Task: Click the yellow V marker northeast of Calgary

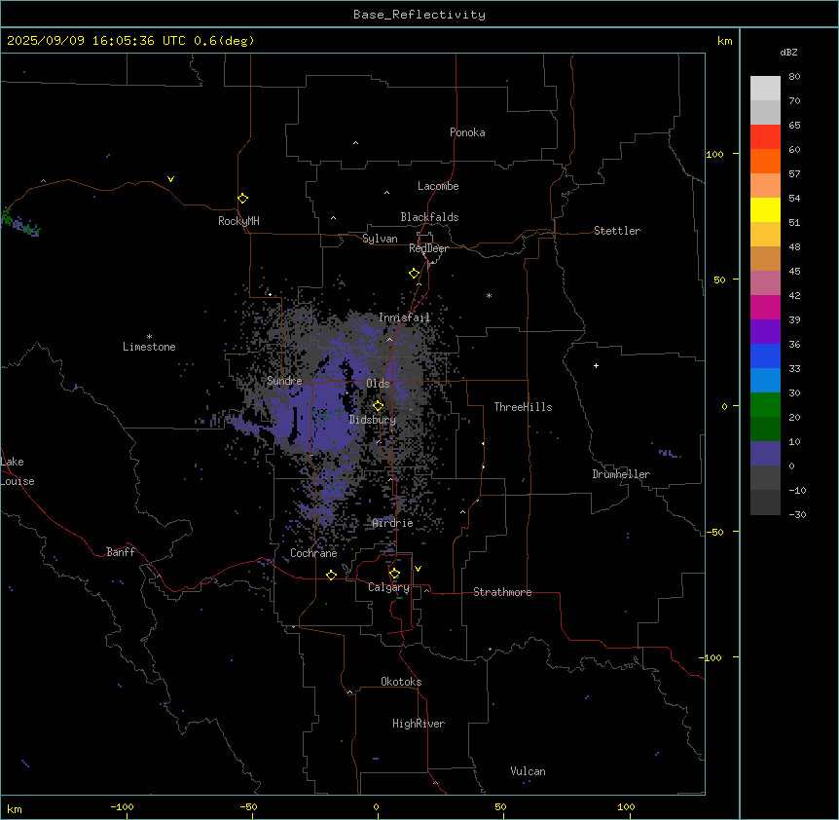Action: coord(418,569)
